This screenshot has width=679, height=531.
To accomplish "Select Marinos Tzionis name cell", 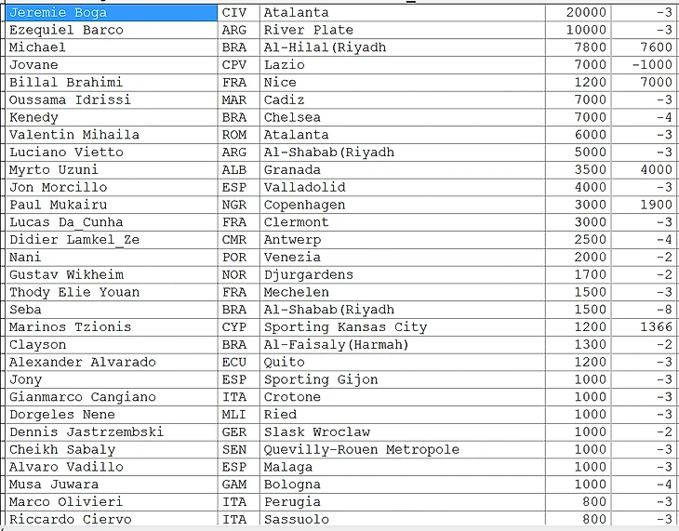I will (x=112, y=327).
